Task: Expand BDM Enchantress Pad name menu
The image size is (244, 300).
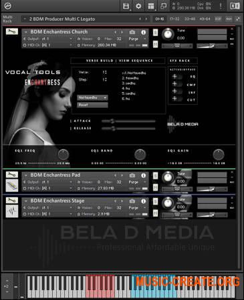Action: [x=26, y=175]
